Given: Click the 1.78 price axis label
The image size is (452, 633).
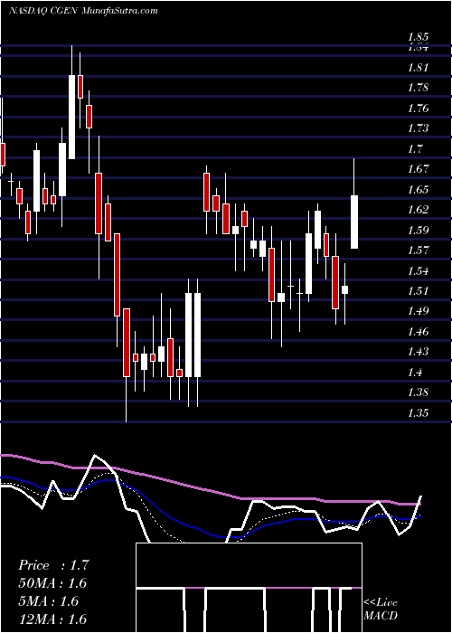Looking at the screenshot, I should click(x=419, y=88).
